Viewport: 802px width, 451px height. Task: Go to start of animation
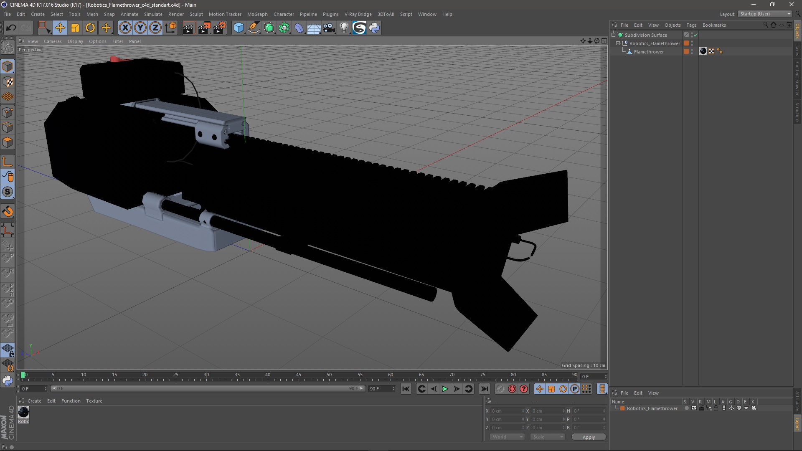coord(406,389)
